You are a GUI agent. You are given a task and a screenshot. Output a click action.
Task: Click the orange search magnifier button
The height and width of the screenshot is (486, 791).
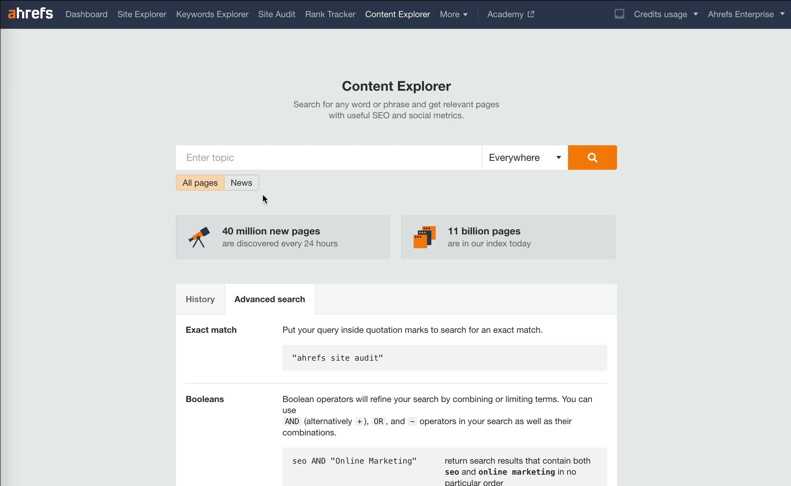(x=592, y=158)
